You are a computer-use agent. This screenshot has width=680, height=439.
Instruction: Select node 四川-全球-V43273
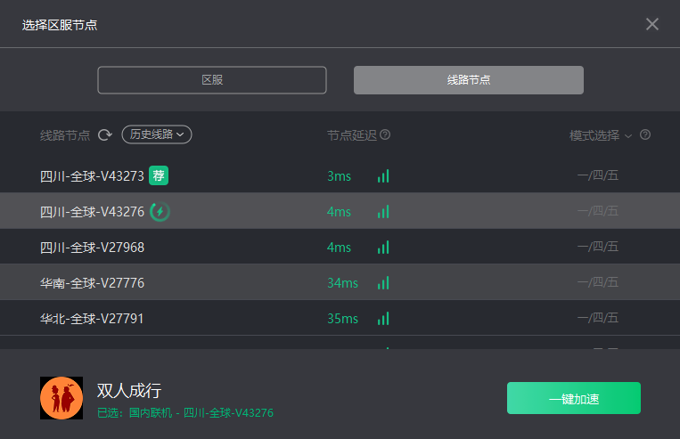tap(340, 175)
